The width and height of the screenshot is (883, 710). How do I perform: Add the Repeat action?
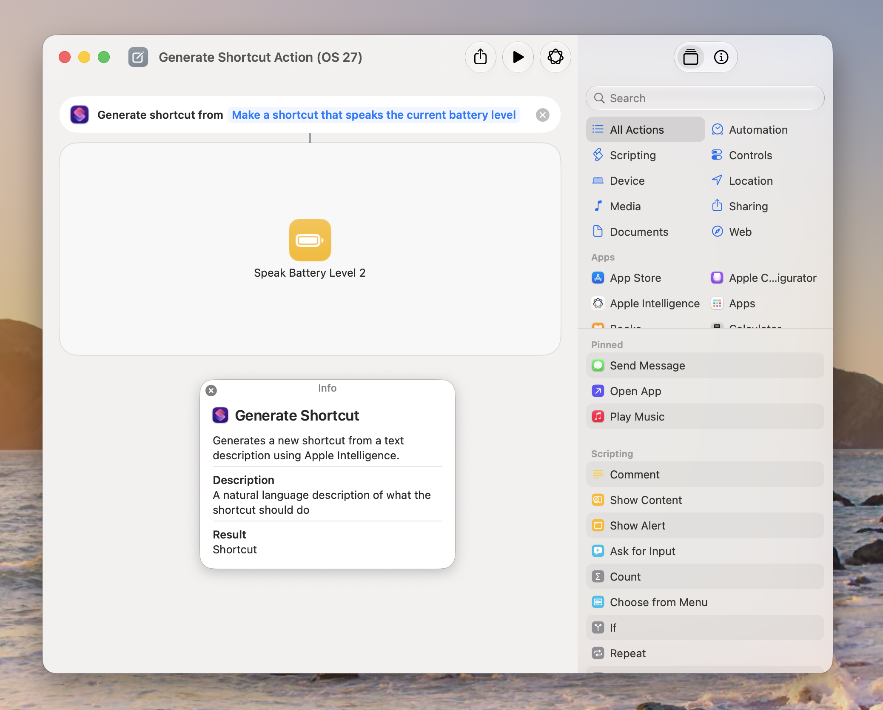pos(705,653)
